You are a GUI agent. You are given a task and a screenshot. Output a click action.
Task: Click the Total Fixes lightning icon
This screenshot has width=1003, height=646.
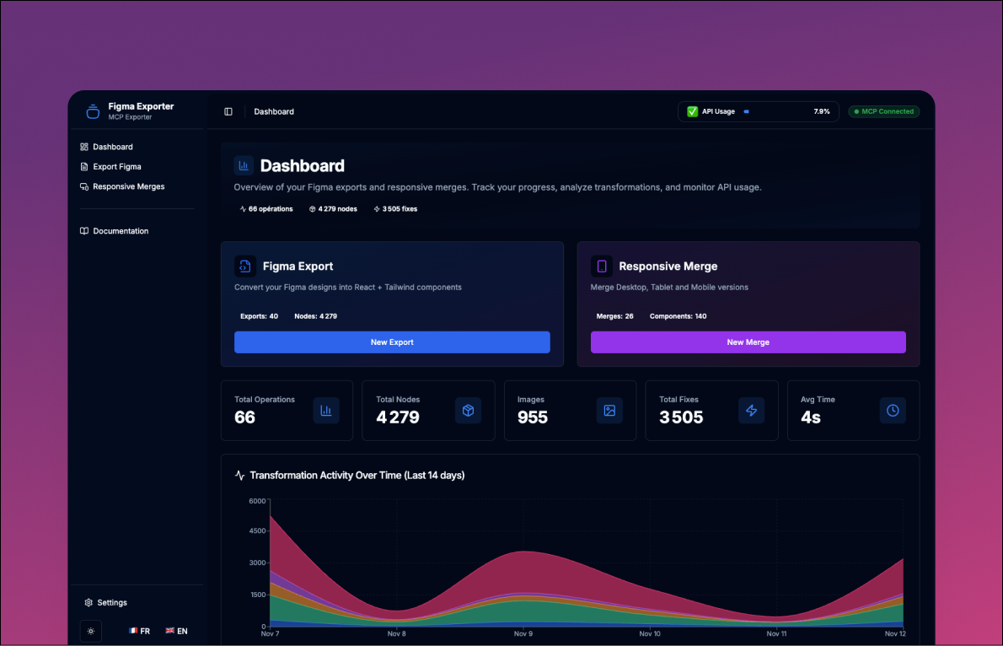click(752, 411)
